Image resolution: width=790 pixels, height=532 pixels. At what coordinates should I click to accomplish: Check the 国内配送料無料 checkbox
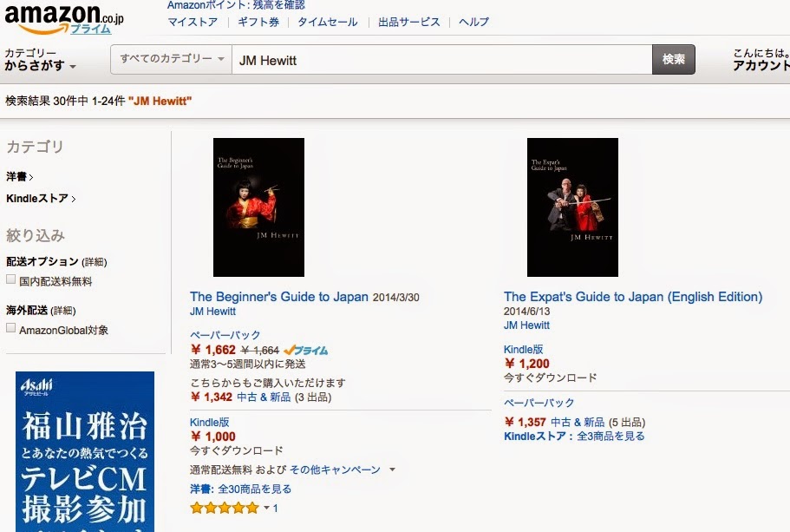[10, 279]
